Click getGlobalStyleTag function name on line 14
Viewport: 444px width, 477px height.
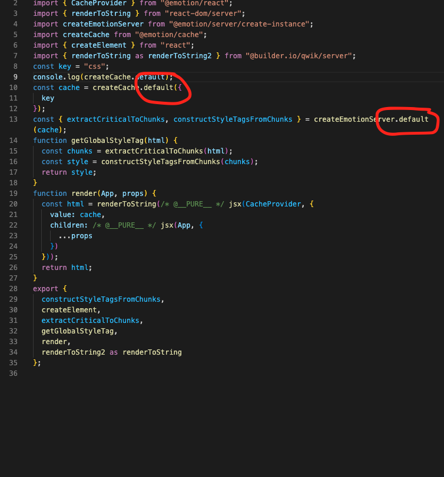(107, 141)
